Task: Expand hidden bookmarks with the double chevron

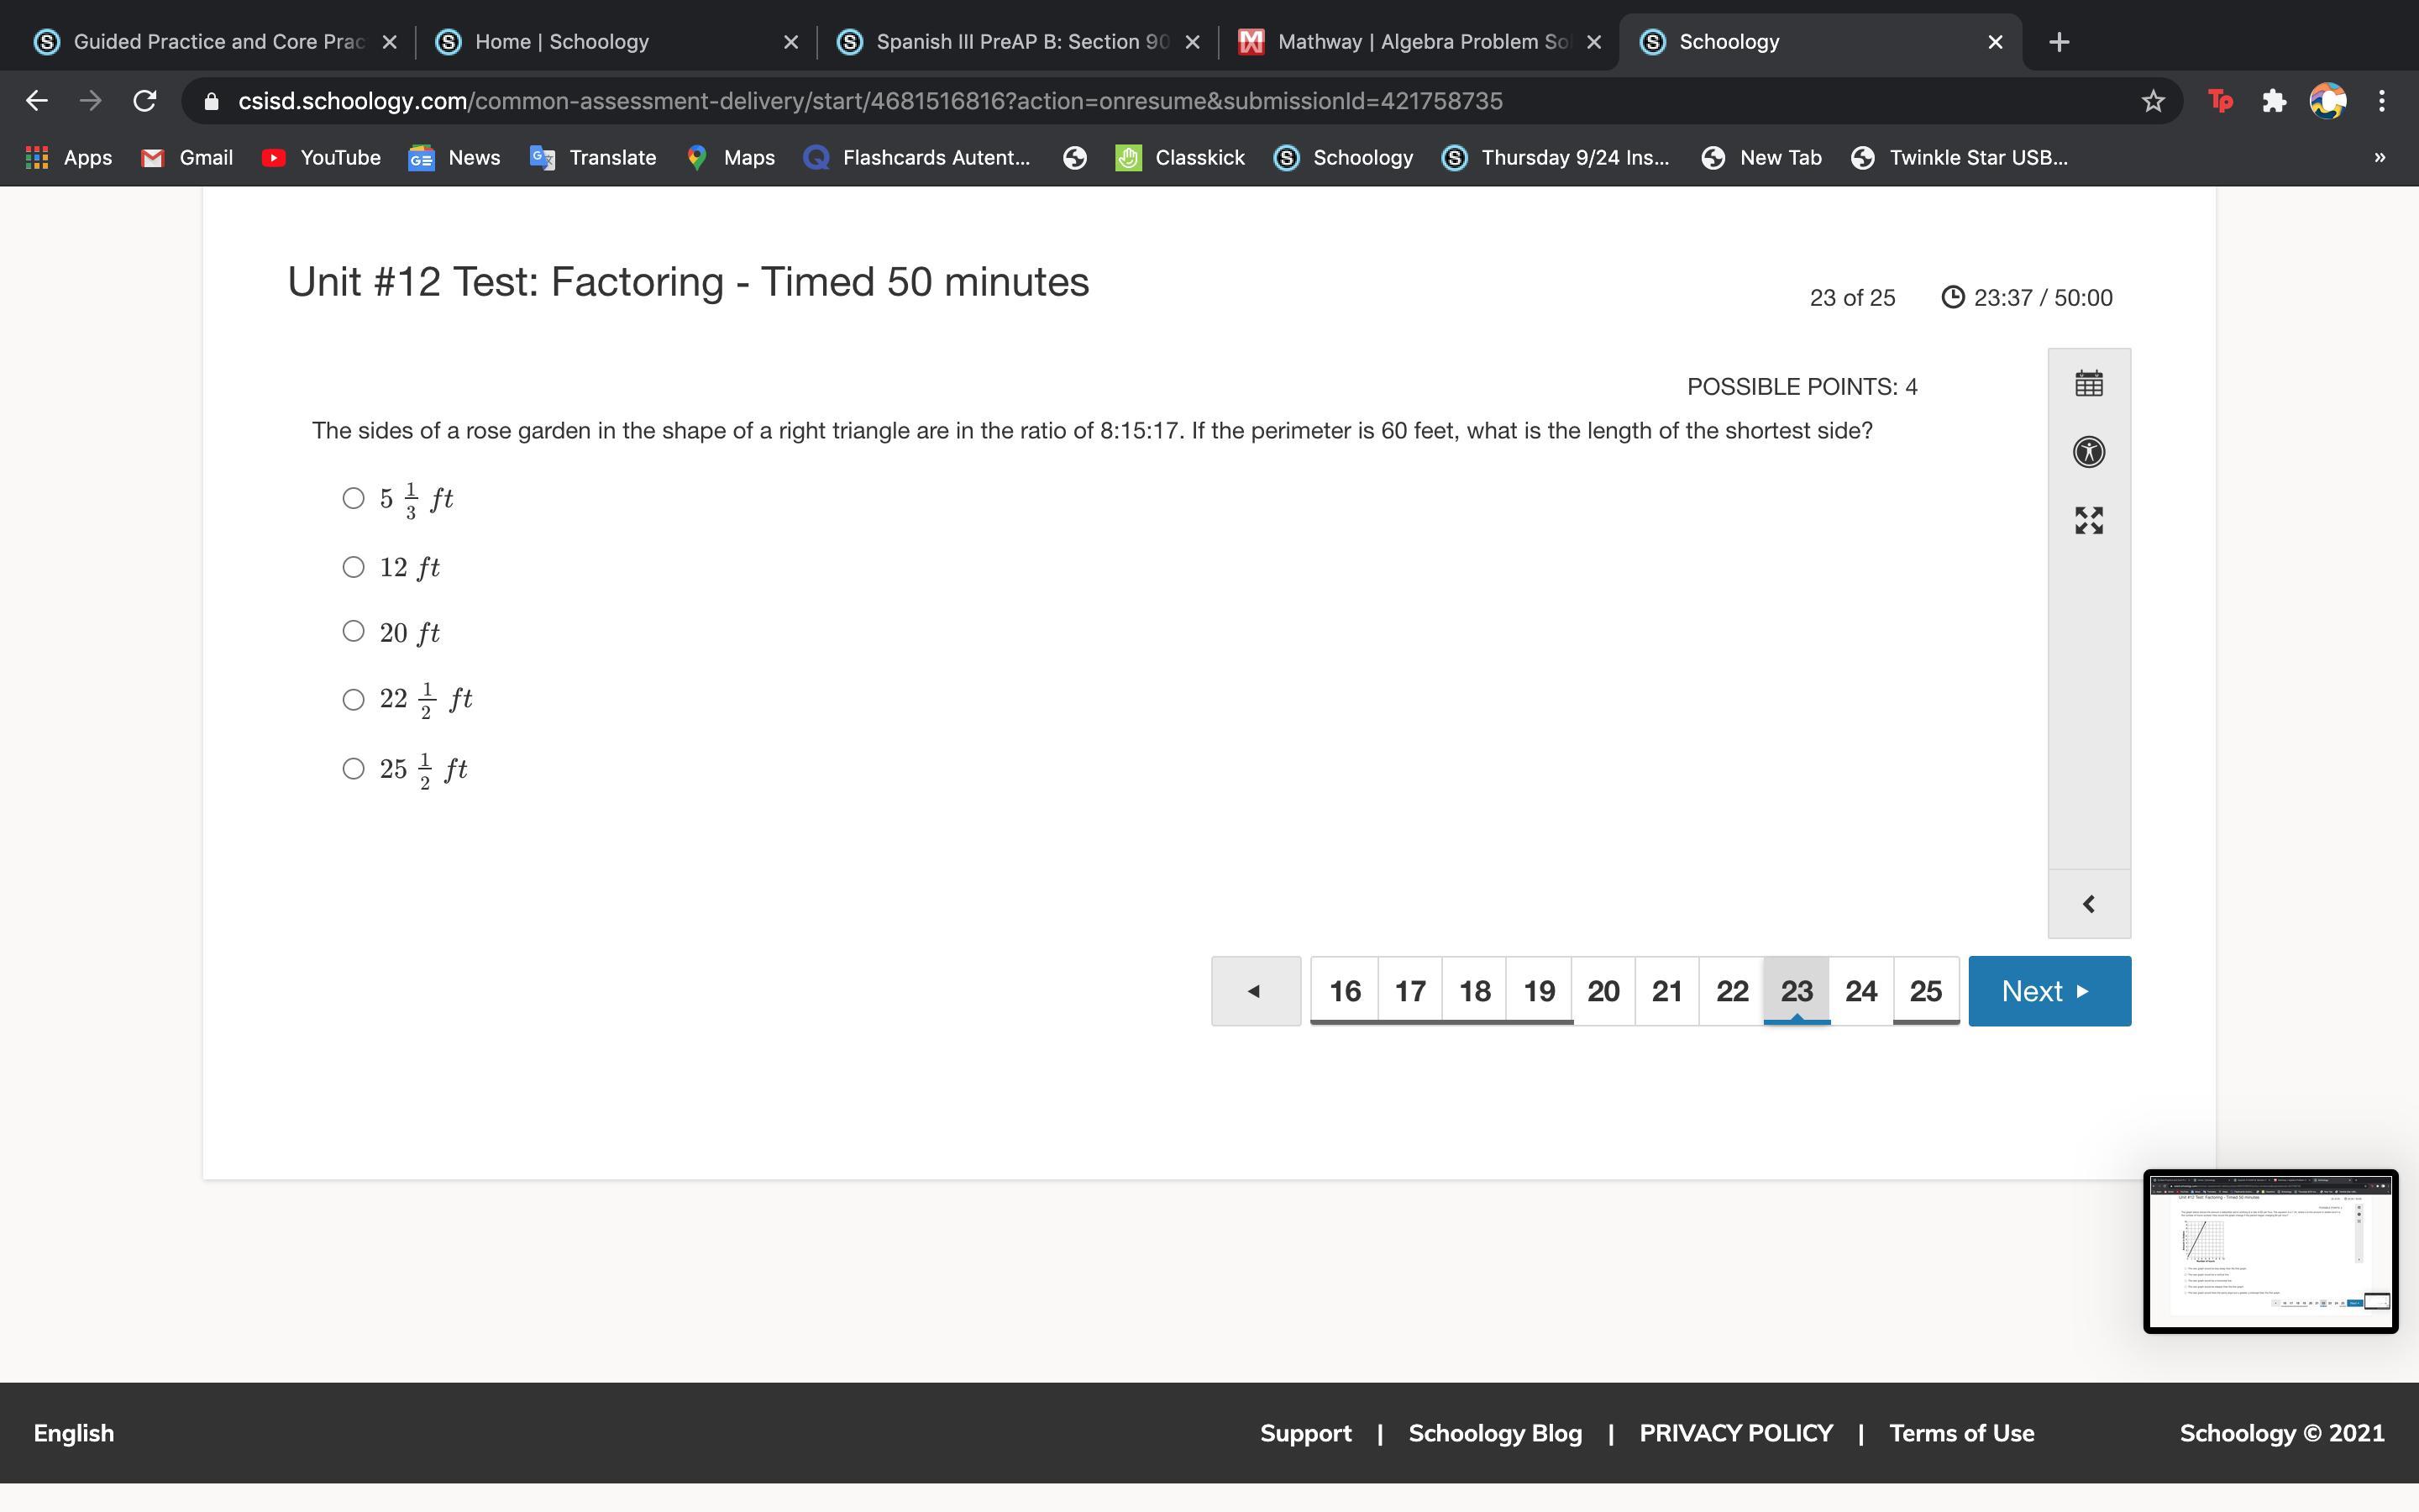Action: click(x=2379, y=157)
